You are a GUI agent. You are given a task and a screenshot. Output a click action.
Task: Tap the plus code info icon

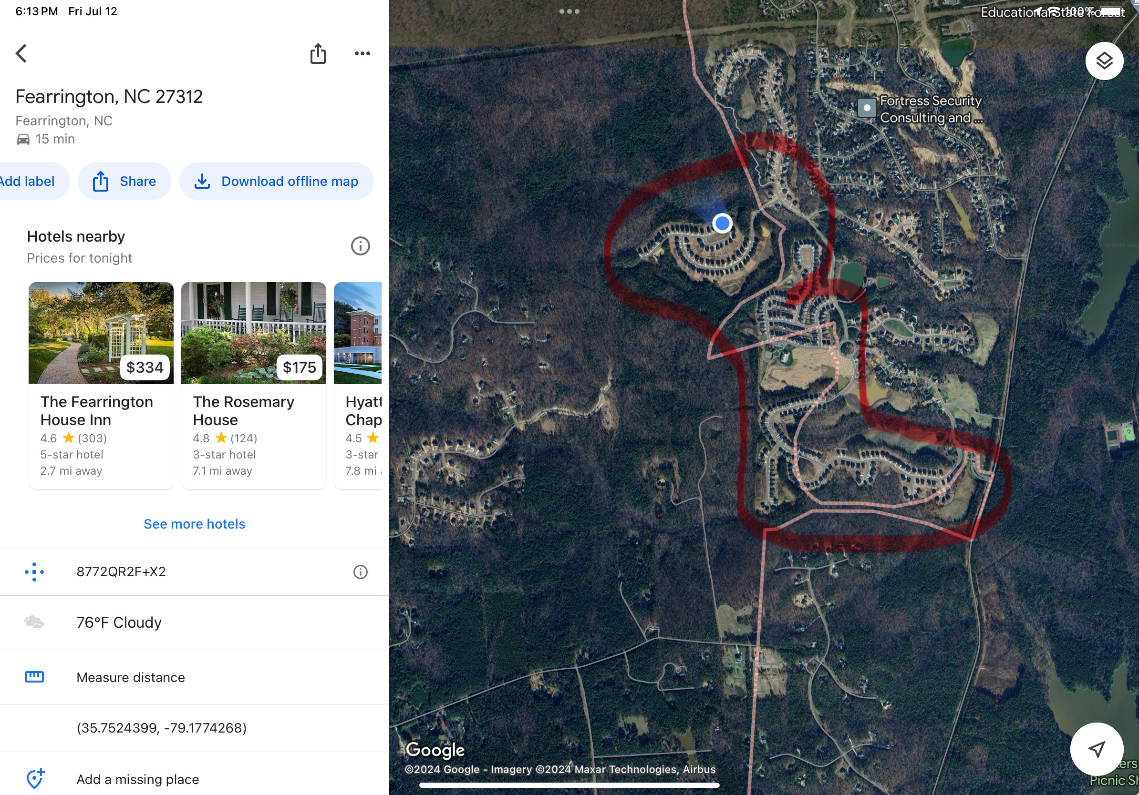pyautogui.click(x=360, y=571)
